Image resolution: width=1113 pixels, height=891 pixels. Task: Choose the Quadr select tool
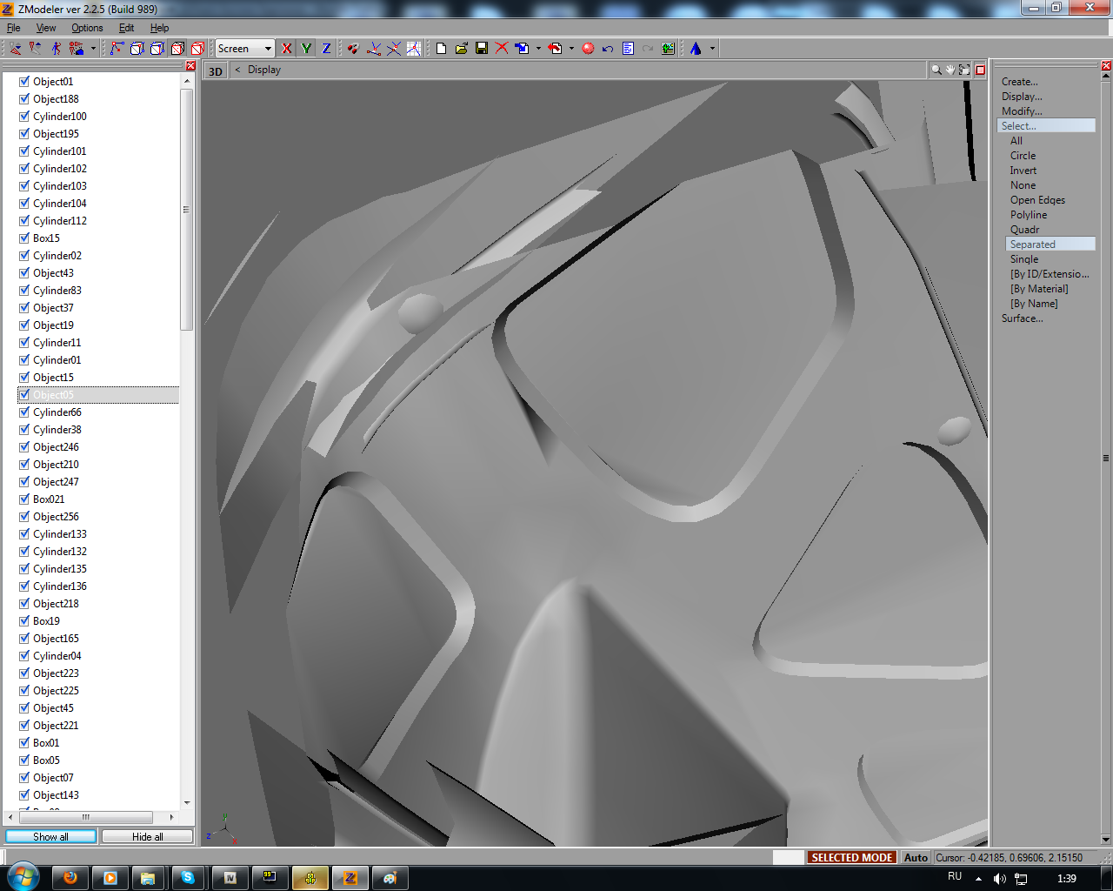[1024, 230]
